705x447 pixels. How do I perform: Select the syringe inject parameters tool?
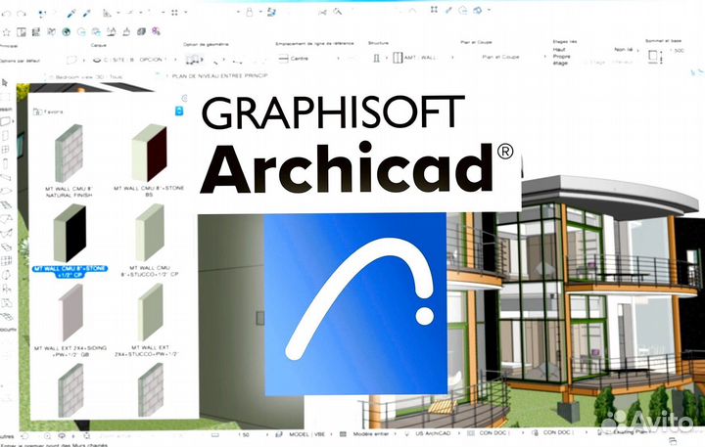point(86,14)
